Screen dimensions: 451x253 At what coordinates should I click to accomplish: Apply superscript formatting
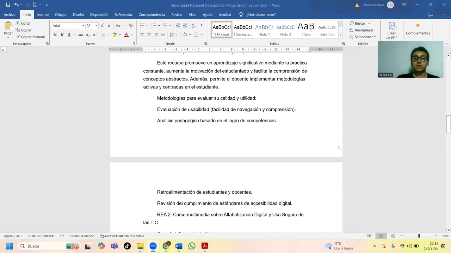pos(95,35)
